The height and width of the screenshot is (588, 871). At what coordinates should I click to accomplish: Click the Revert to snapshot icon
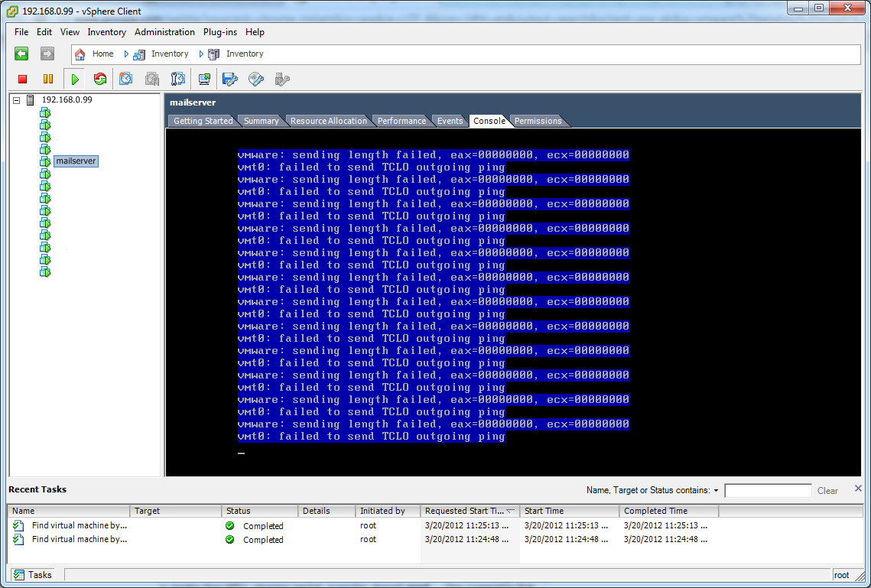[151, 79]
